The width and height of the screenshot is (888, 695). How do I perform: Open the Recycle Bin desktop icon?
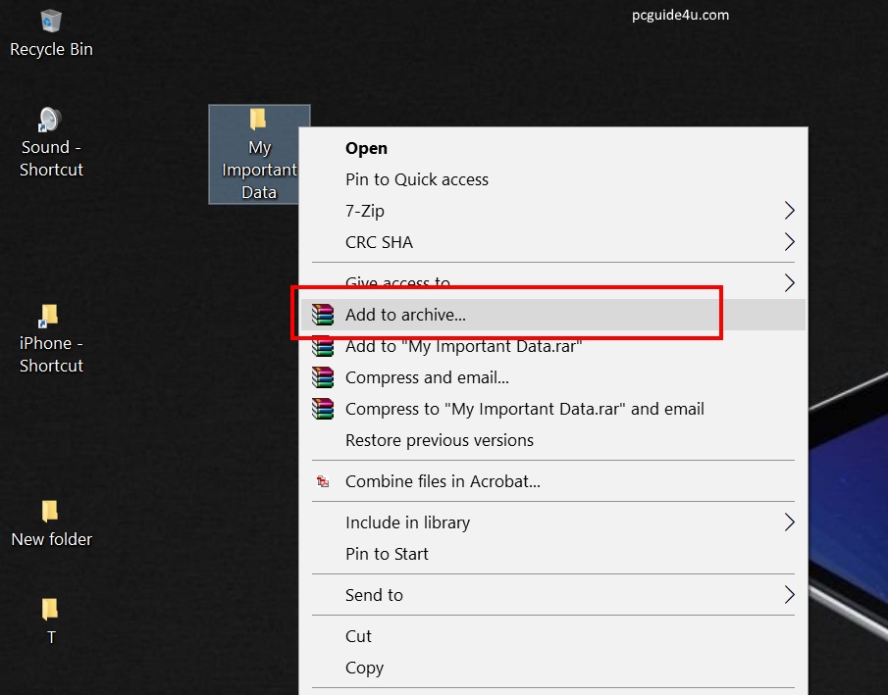point(51,22)
